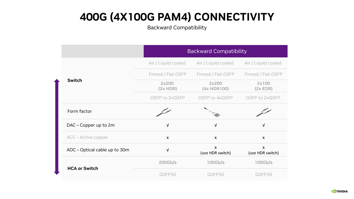Click the use HDR switch note under 2x EDR
354x199 pixels.
coord(263,153)
